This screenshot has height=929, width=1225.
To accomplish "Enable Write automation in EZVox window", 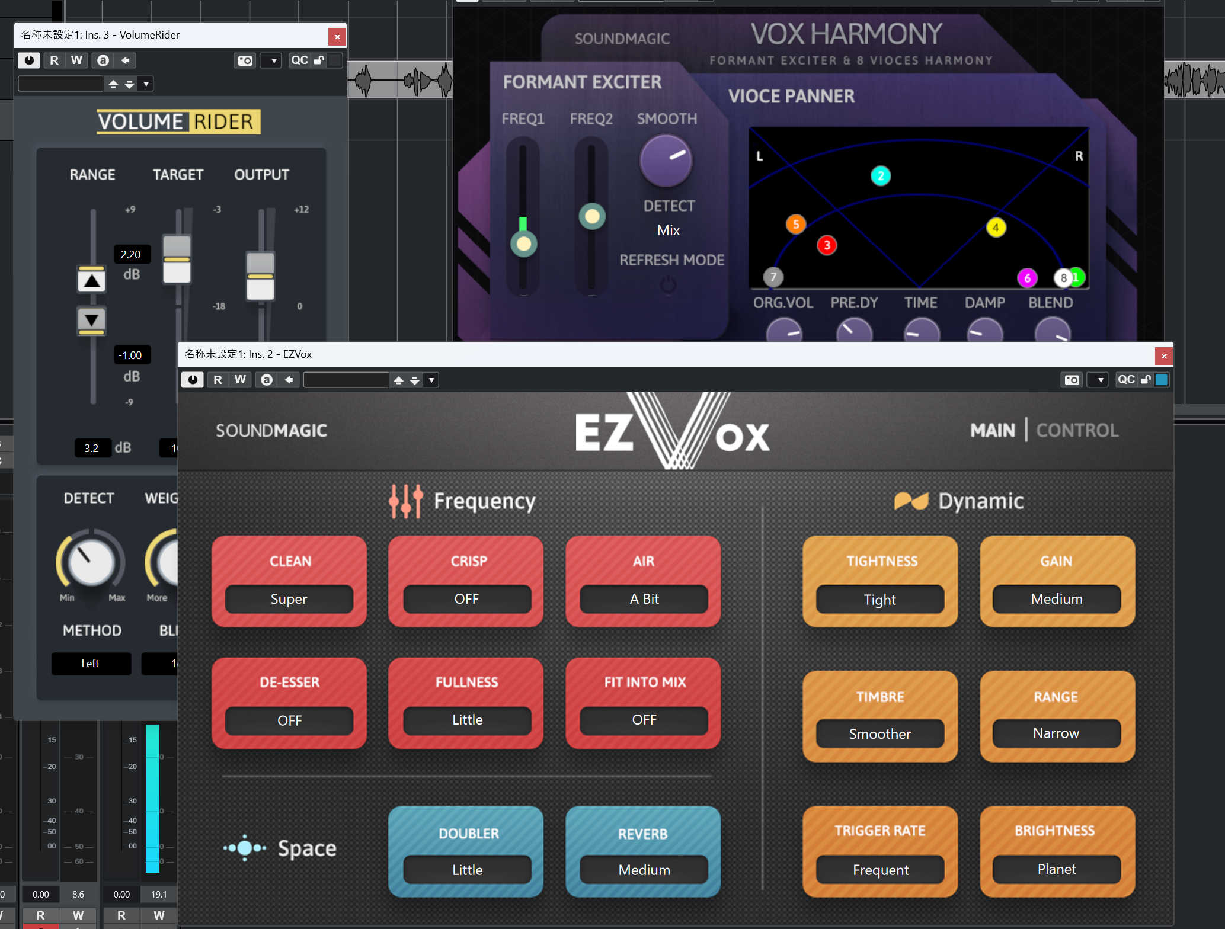I will (x=240, y=380).
